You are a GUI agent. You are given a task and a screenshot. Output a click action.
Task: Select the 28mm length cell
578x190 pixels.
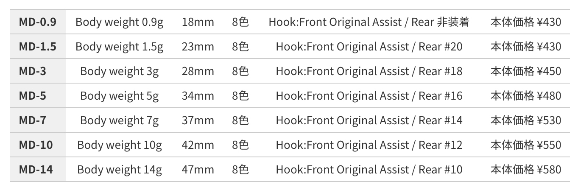198,71
